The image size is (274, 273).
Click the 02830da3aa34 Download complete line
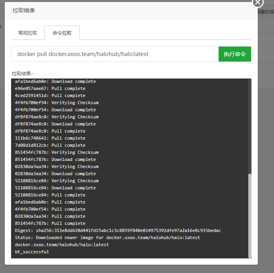point(55,174)
